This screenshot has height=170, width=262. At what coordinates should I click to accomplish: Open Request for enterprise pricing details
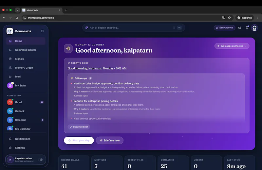(96, 101)
